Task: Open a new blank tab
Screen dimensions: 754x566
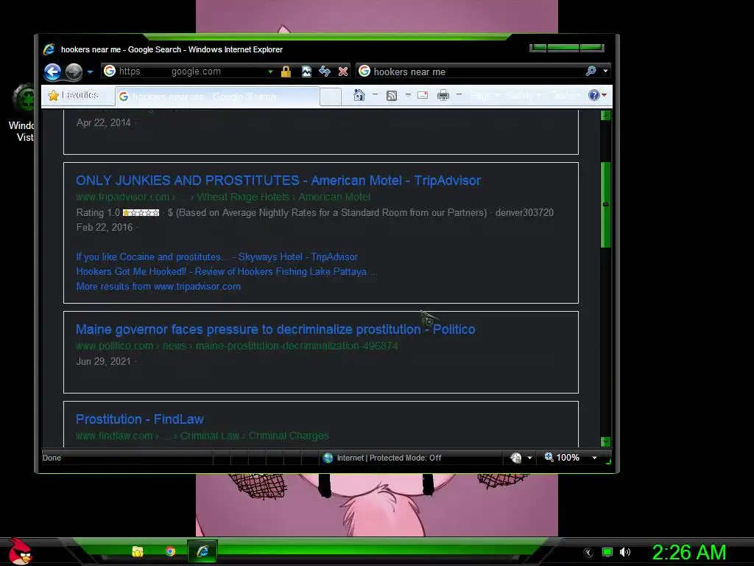Action: (331, 97)
